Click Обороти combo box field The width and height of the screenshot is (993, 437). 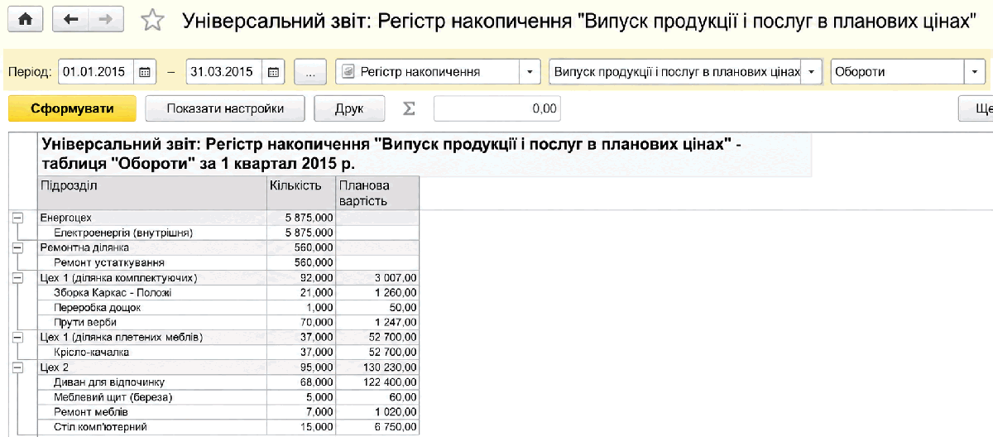coord(898,72)
